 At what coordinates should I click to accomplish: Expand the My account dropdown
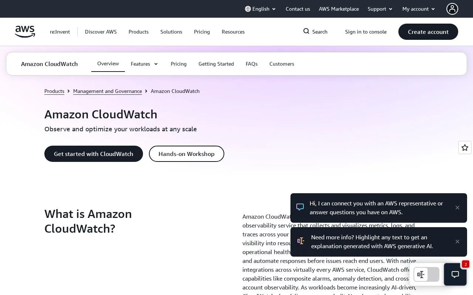point(419,9)
